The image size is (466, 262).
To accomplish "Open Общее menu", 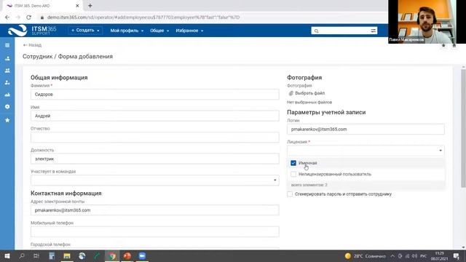I will [x=159, y=31].
